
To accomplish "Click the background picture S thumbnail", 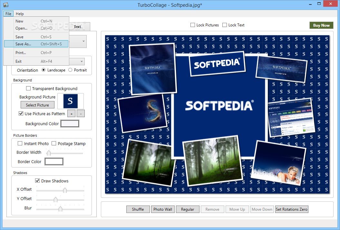I will pos(71,101).
